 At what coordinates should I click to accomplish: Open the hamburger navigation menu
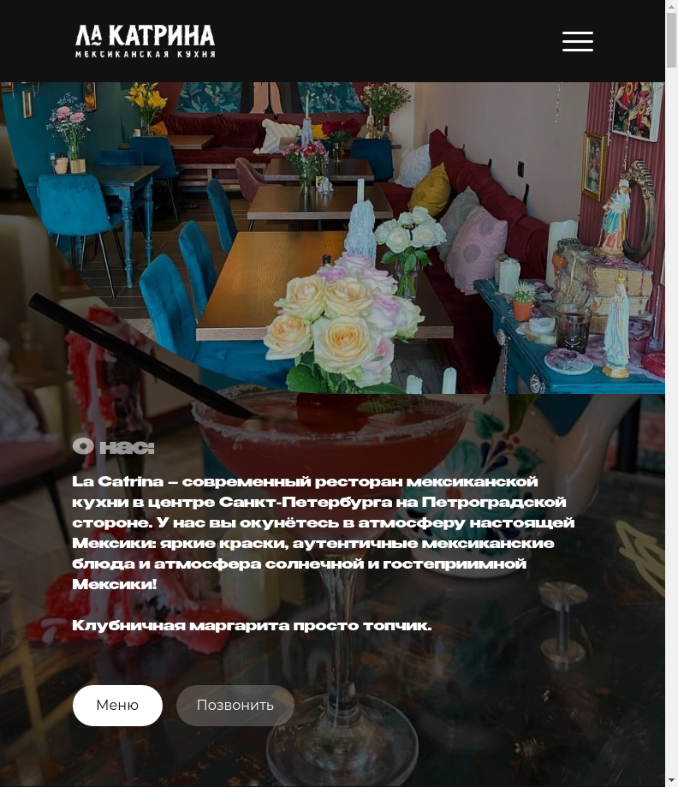point(577,41)
